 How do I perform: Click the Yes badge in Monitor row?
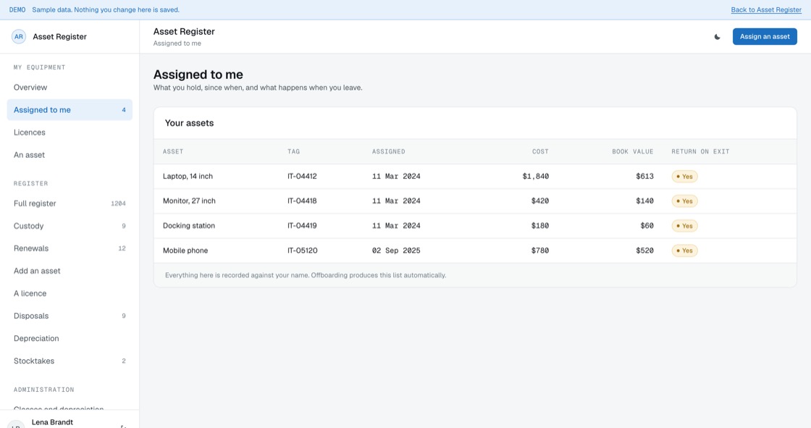[684, 201]
